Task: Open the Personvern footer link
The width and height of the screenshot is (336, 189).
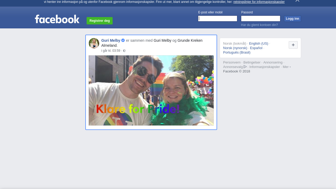Action: (232, 62)
